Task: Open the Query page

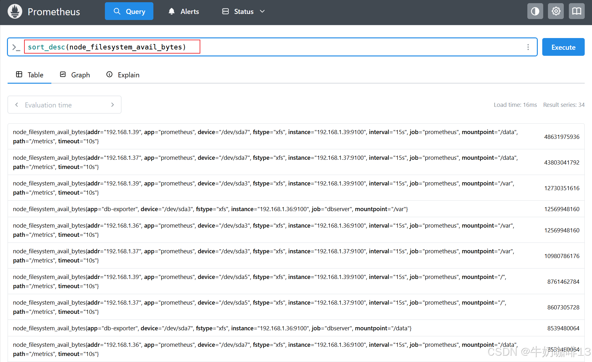Action: tap(129, 11)
